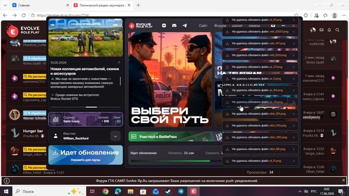Dismiss the skin_101.png error notification

click(x=294, y=114)
